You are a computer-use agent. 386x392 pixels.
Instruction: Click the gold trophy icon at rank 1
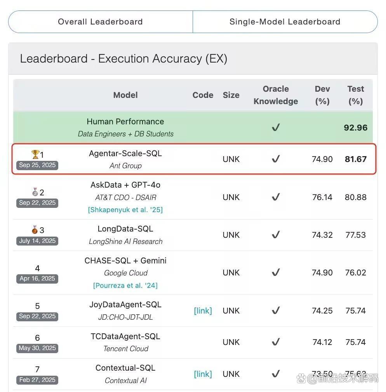[x=35, y=155]
